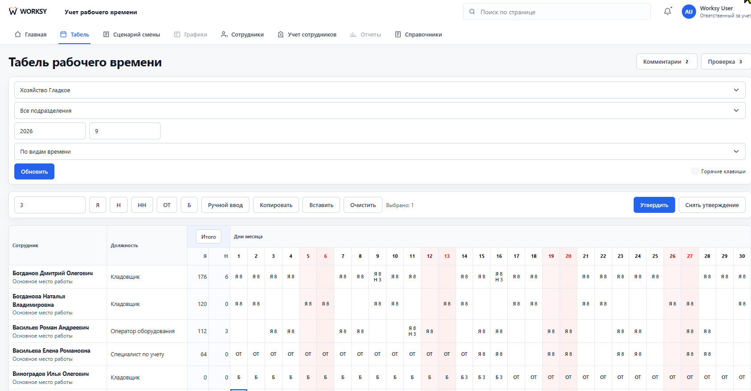
Task: Click day 27 column header
Action: [x=690, y=256]
